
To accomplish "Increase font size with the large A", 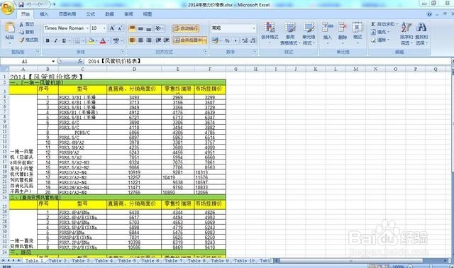I will [112, 28].
